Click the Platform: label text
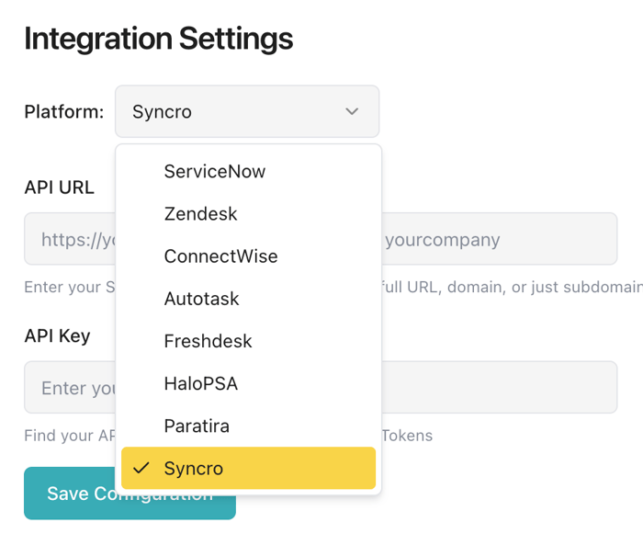643x545 pixels. [63, 112]
